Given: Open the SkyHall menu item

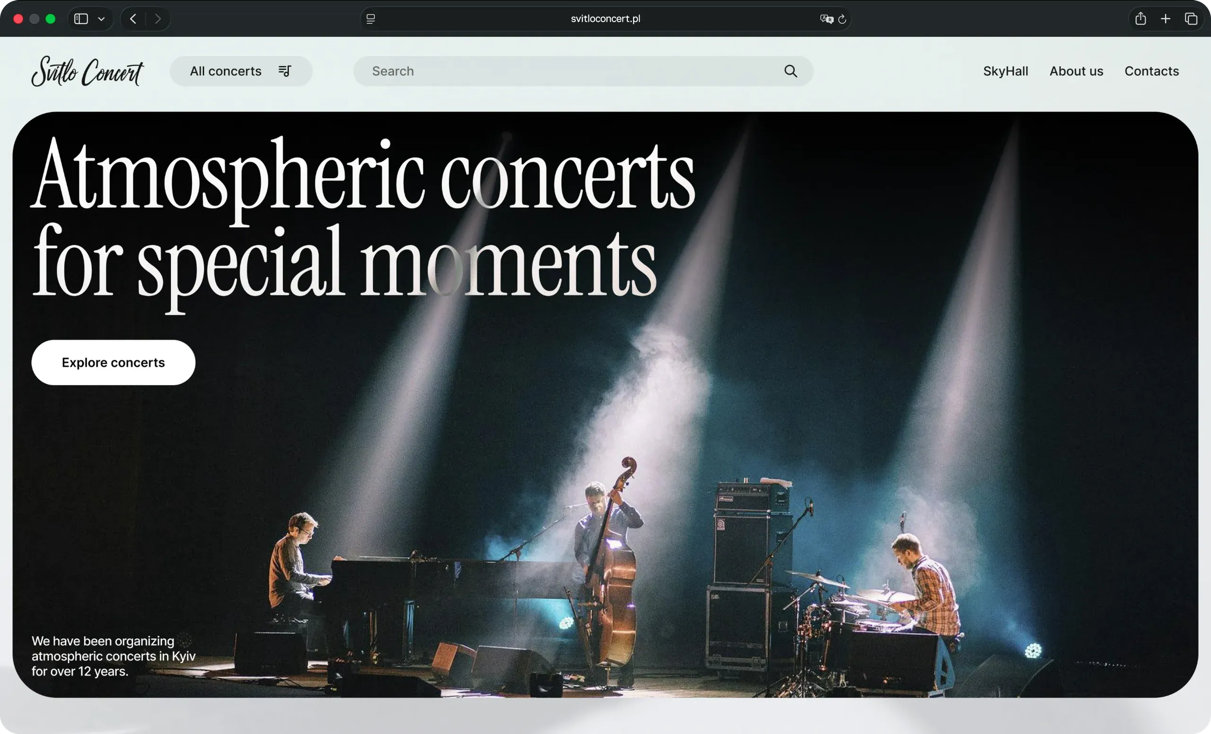Looking at the screenshot, I should pyautogui.click(x=1006, y=71).
